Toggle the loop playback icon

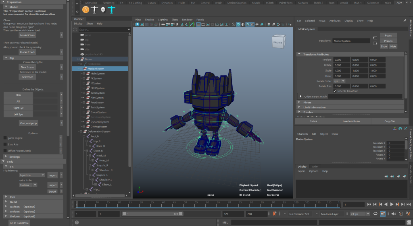375,214
